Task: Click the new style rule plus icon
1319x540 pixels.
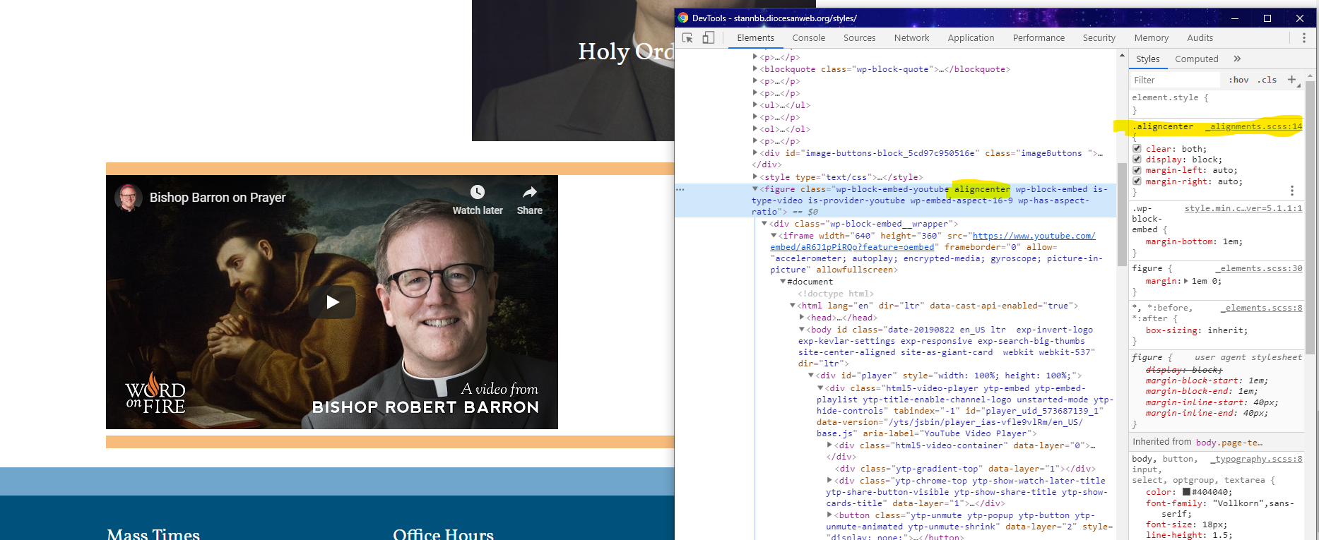Action: click(1291, 80)
